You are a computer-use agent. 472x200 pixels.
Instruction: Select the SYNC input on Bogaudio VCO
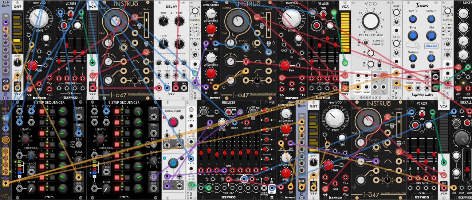tap(366, 87)
